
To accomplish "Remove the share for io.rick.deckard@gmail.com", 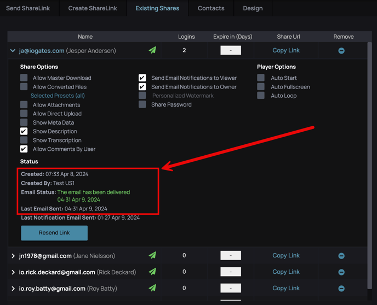I will click(x=341, y=272).
